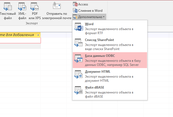
Task: Click the SharePoint list icon in the menu
Action: pyautogui.click(x=78, y=42)
